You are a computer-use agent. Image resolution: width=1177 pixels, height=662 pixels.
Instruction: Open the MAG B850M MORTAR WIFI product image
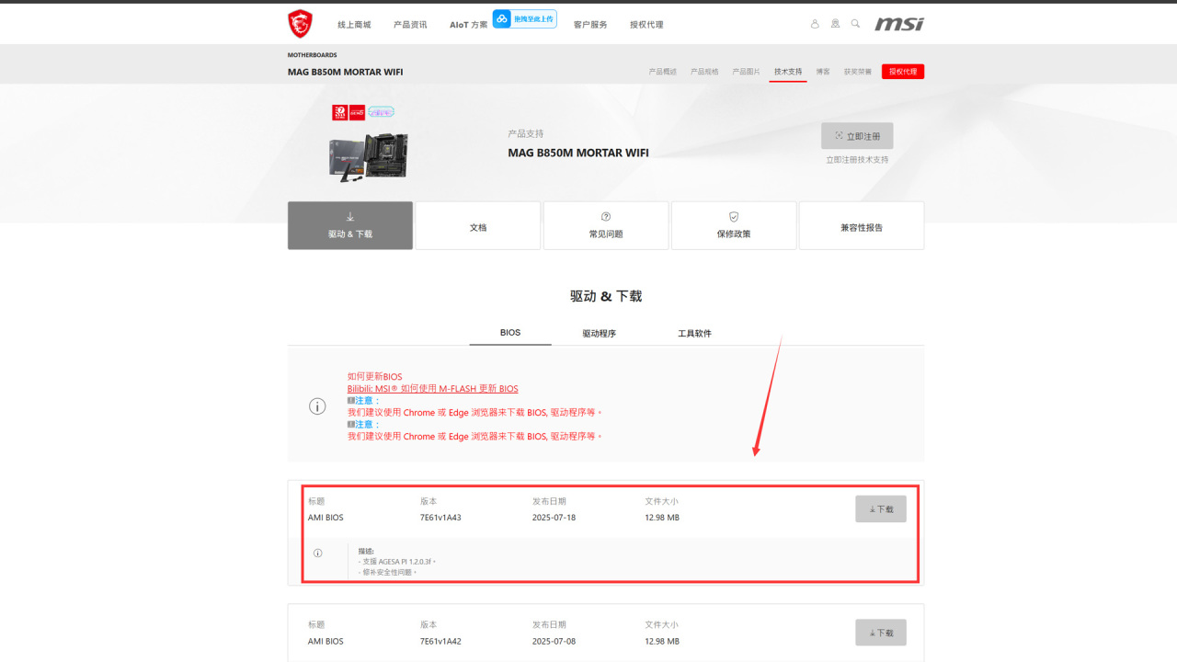[368, 156]
